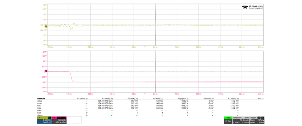Click the P2 slew(C2) green status checkmark
This screenshot has height=126, width=302.
click(x=112, y=115)
